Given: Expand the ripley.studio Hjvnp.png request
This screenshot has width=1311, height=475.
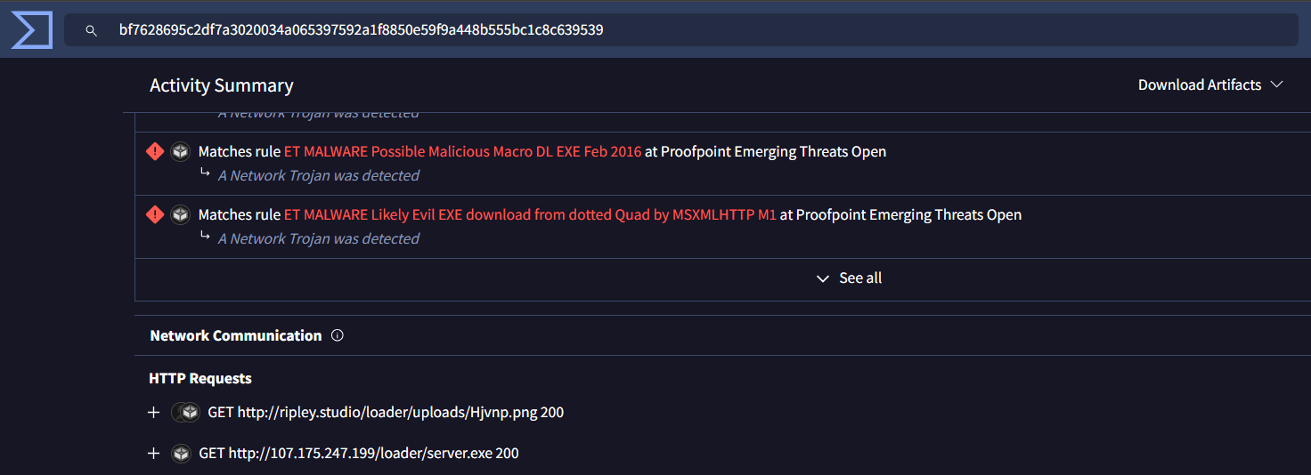Looking at the screenshot, I should (154, 413).
